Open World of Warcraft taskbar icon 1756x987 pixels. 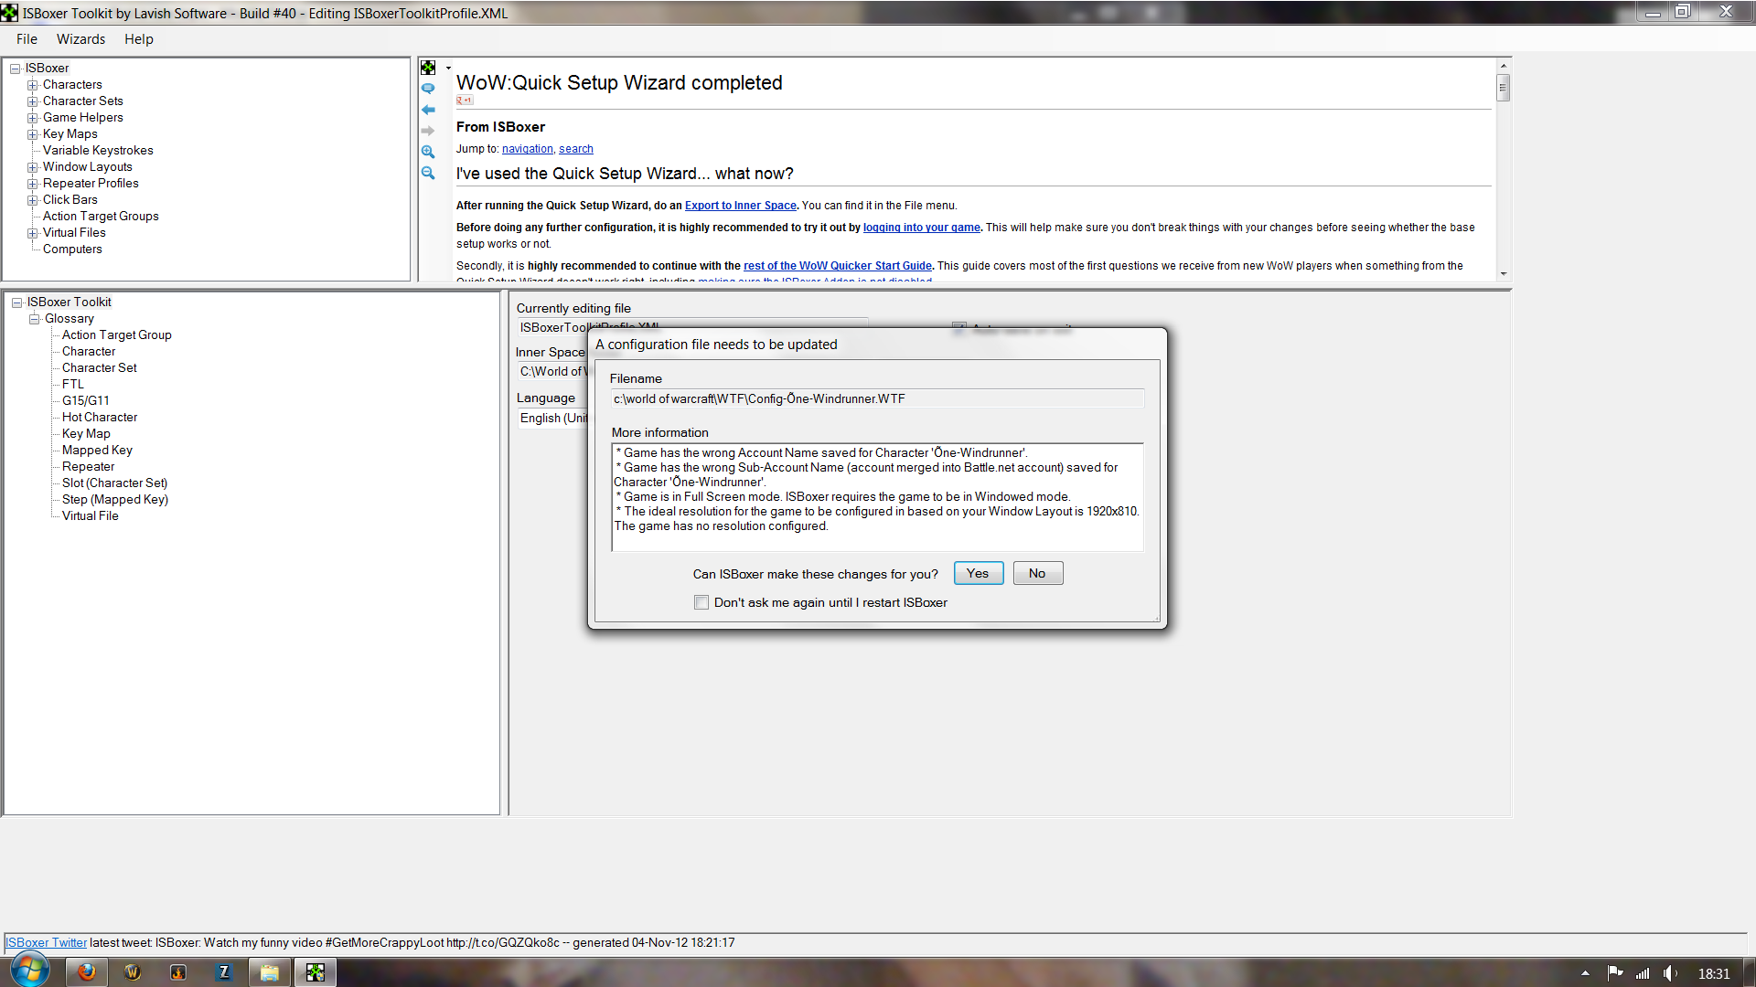(133, 972)
